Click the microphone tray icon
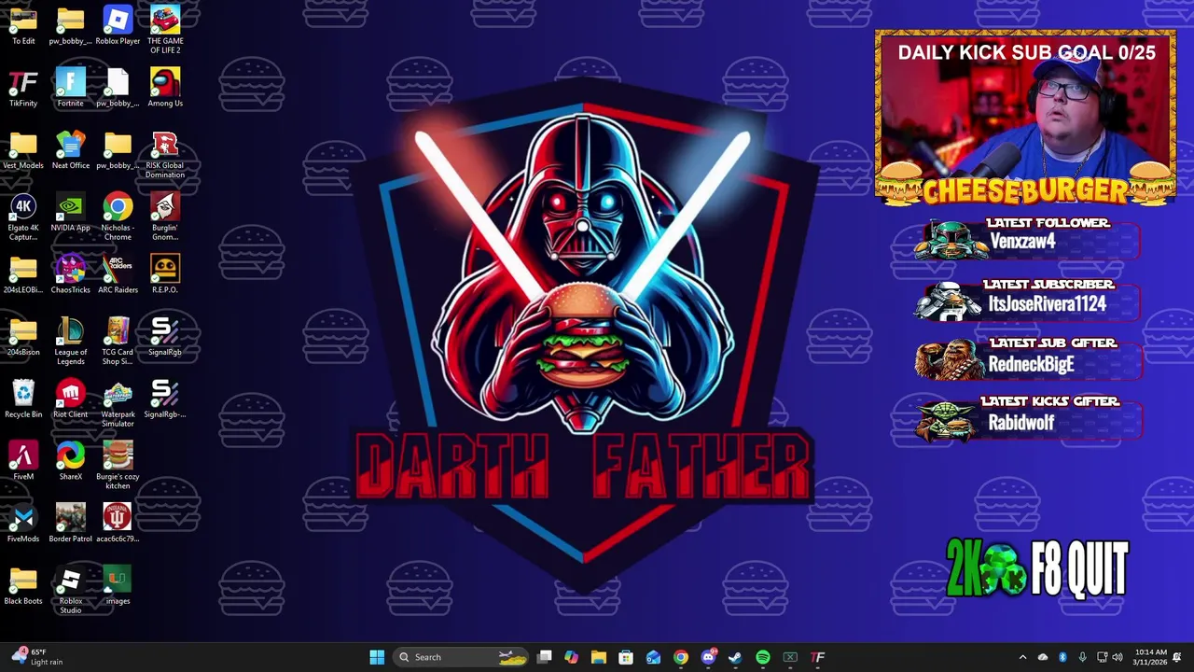This screenshot has width=1194, height=672. 1082,657
